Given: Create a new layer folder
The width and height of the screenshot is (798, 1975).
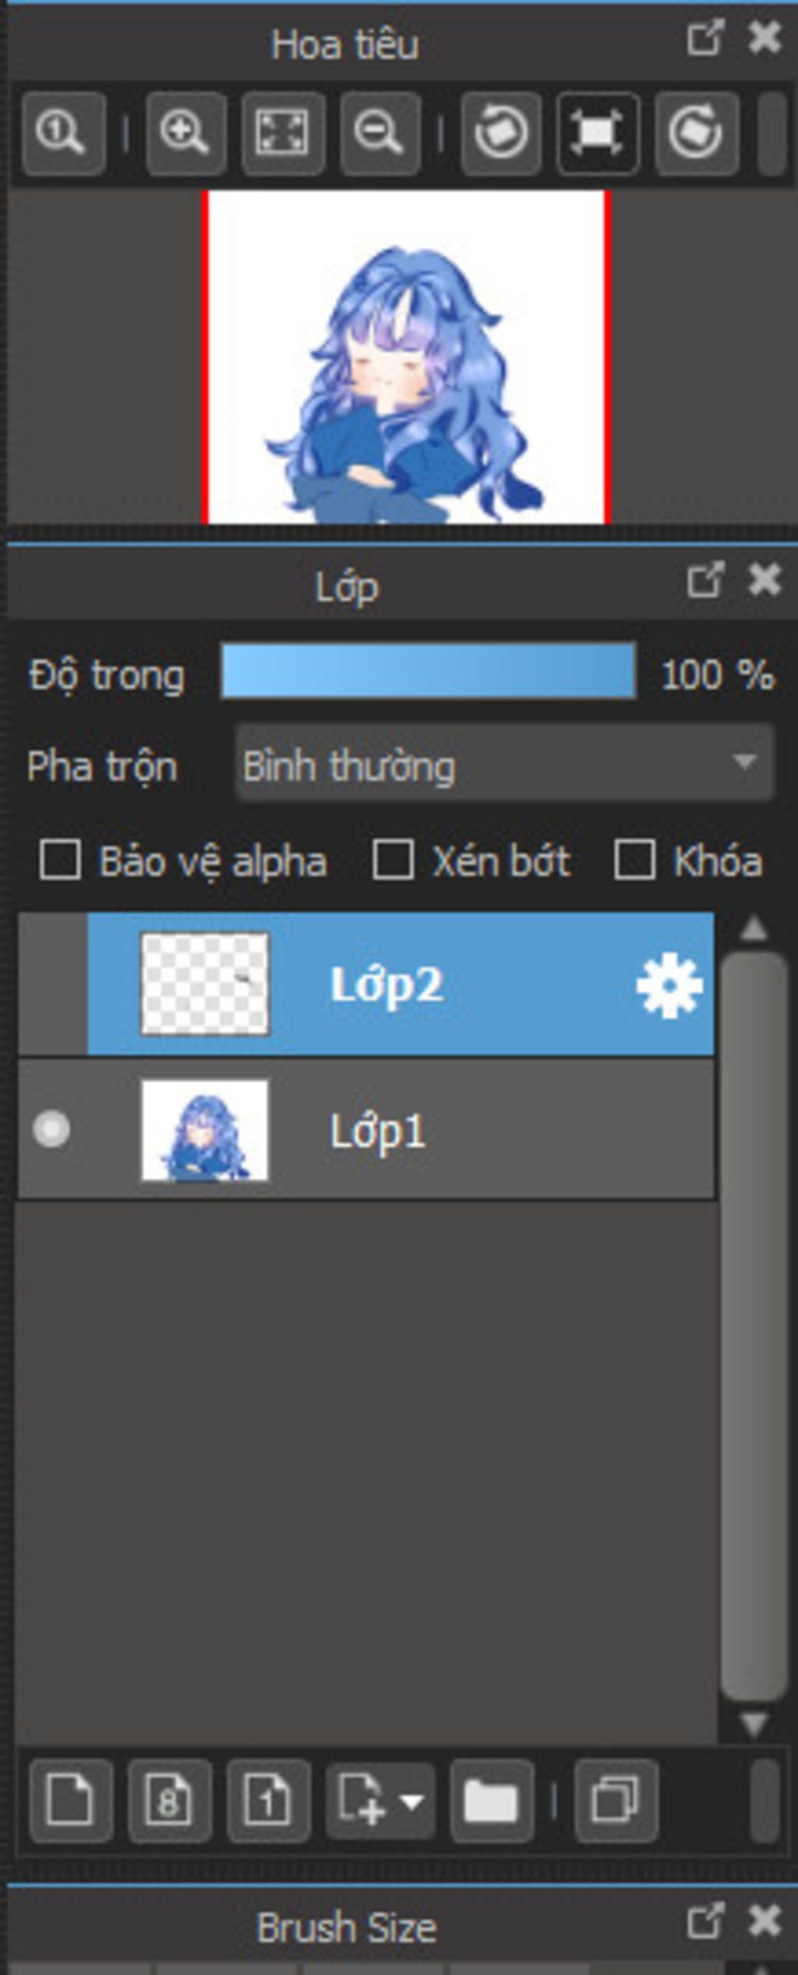Looking at the screenshot, I should pos(491,1800).
